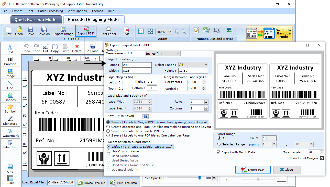
Task: Select the Used Excel Column option
Action: tap(108, 169)
